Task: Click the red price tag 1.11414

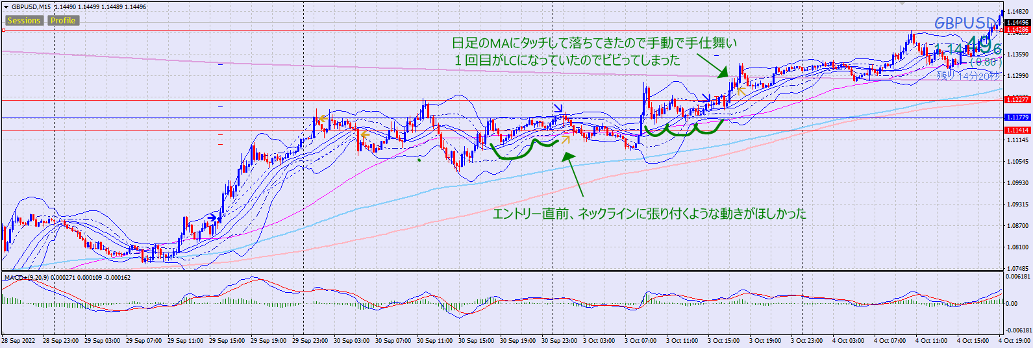Action: pyautogui.click(x=1017, y=130)
